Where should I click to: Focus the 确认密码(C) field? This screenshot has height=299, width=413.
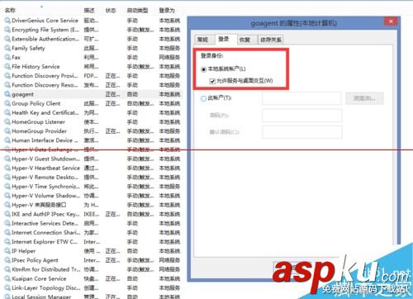(x=301, y=132)
